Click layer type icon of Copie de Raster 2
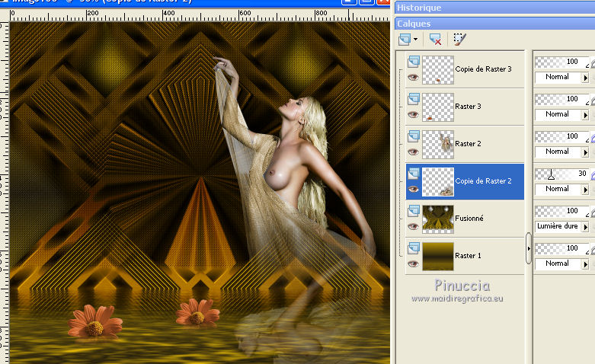 (414, 174)
